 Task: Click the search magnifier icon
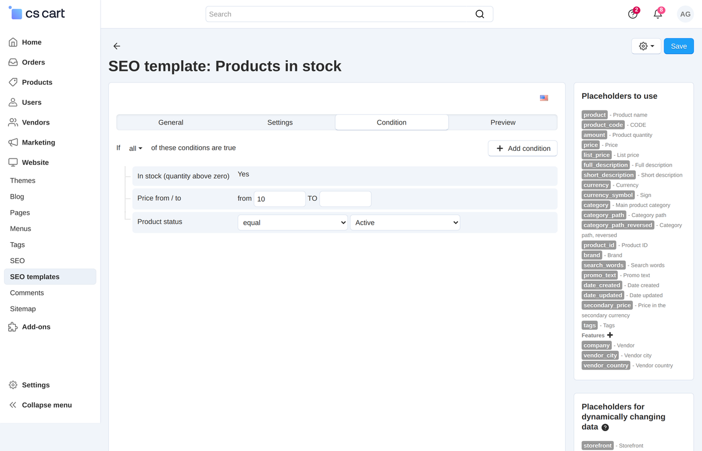click(x=480, y=14)
